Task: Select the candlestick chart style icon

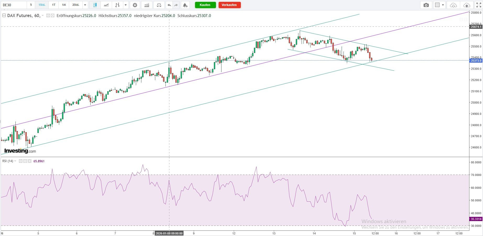Action: click(95, 5)
